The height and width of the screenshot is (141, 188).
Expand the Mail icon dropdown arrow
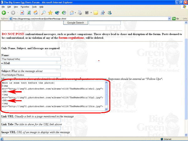pos(75,13)
